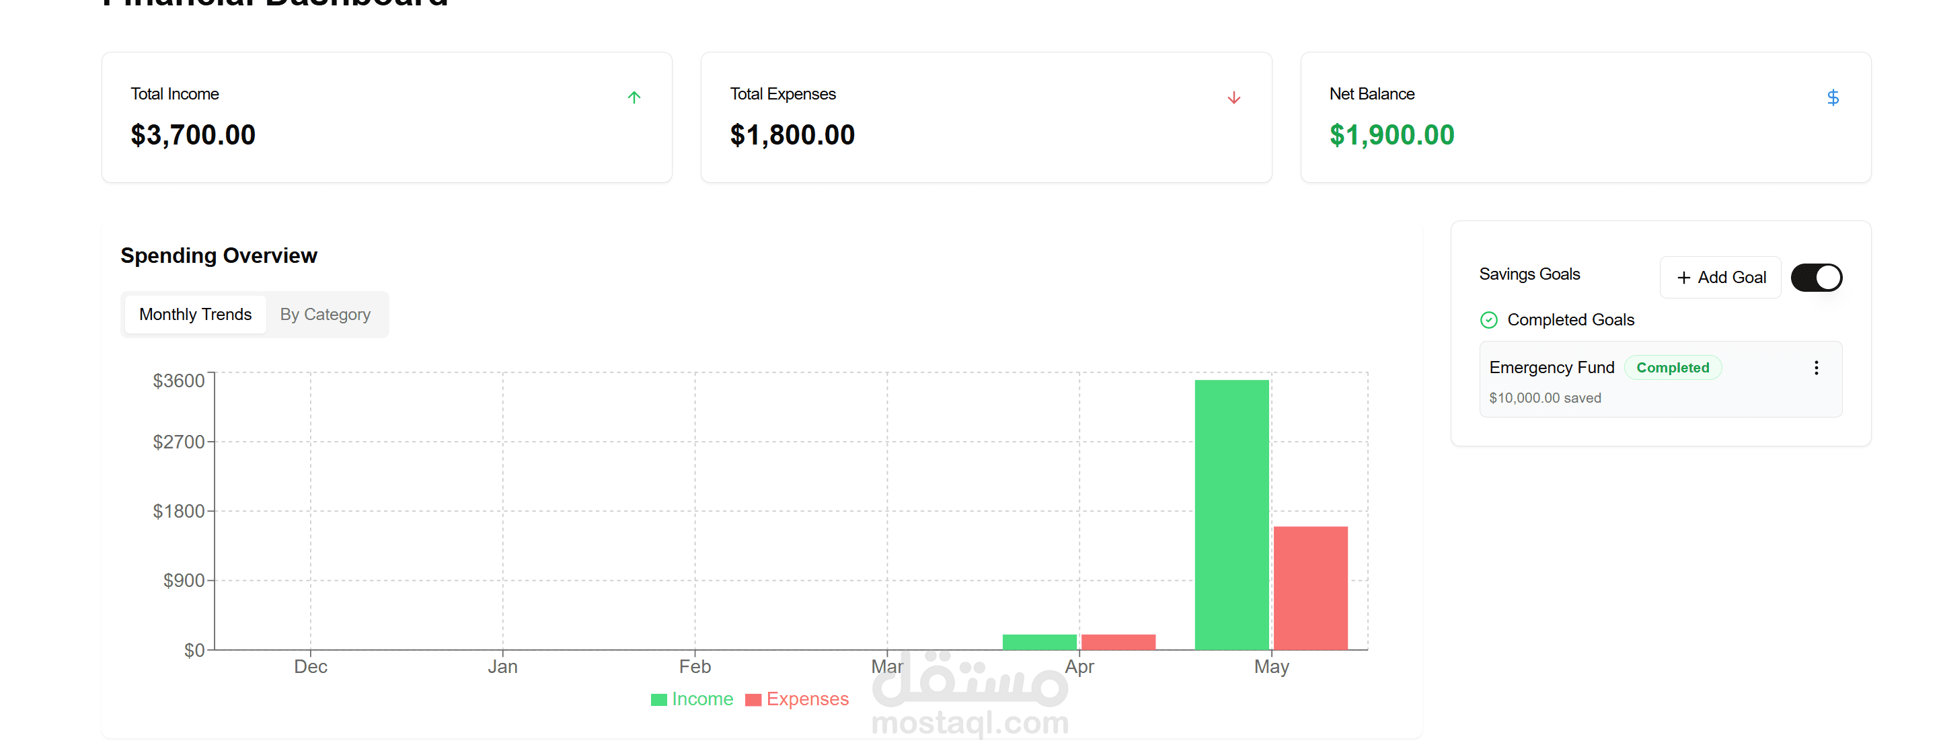Click the Completed status badge
The height and width of the screenshot is (755, 1941).
pyautogui.click(x=1672, y=368)
